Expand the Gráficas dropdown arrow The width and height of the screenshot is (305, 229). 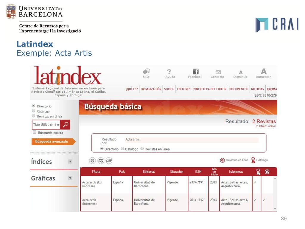[x=70, y=178]
